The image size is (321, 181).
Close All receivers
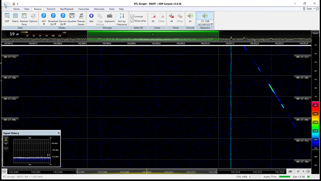click(x=153, y=18)
